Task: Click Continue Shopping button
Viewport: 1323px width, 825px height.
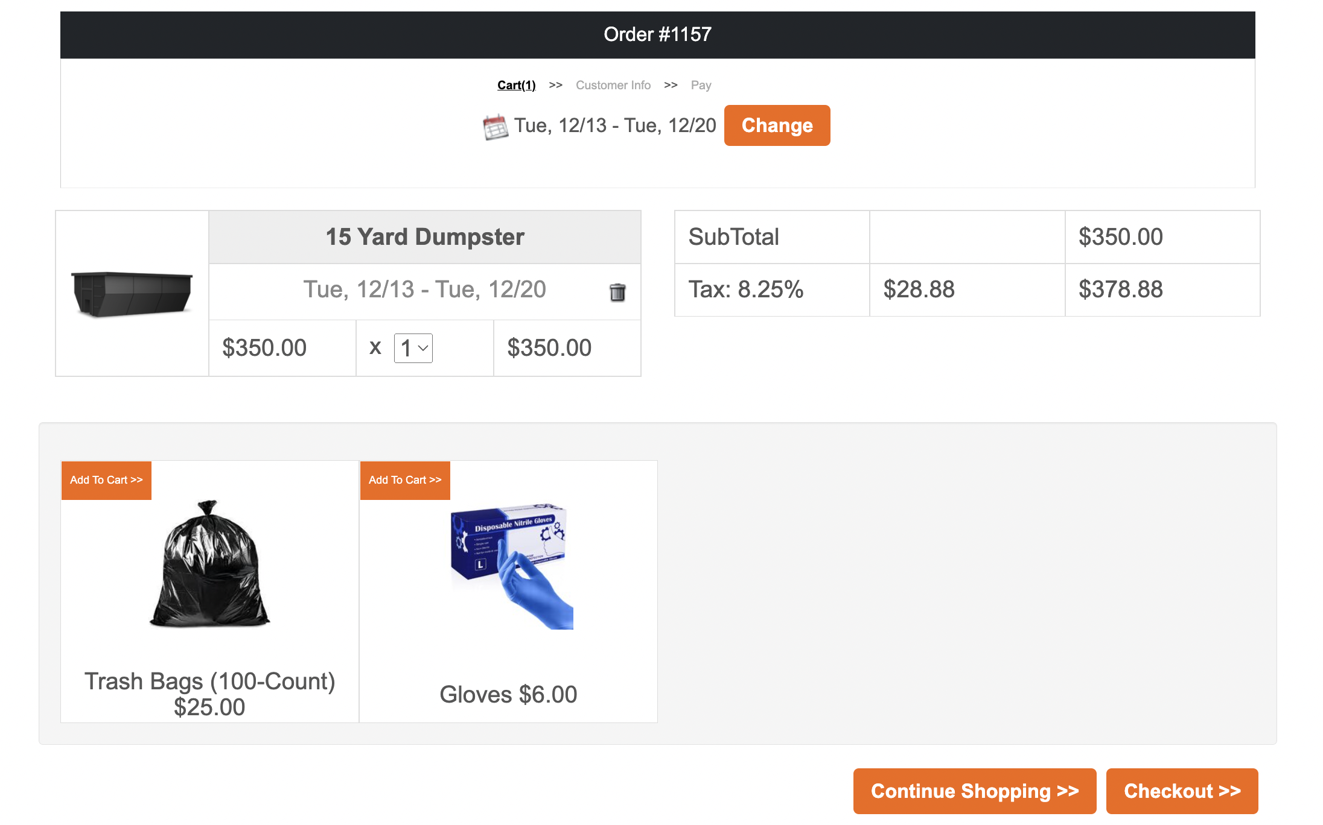Action: pos(974,791)
